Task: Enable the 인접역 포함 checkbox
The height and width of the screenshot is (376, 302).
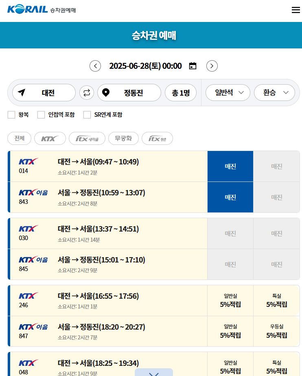Action: (x=41, y=115)
